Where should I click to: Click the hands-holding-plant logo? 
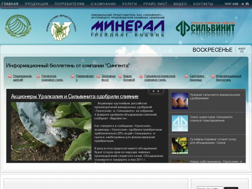[61, 27]
